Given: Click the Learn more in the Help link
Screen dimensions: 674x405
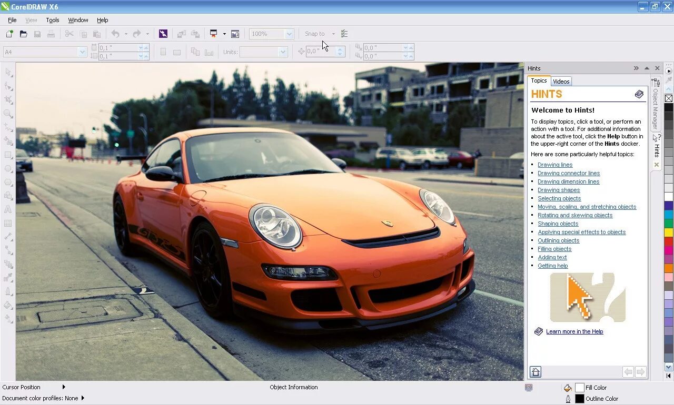Looking at the screenshot, I should tap(574, 331).
